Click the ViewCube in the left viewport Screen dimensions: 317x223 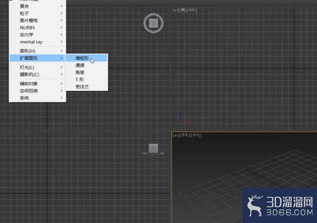tap(154, 148)
